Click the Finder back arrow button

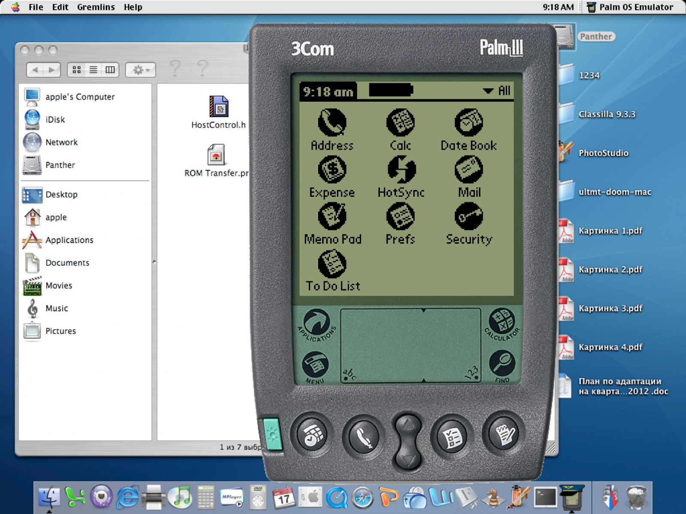(x=35, y=69)
